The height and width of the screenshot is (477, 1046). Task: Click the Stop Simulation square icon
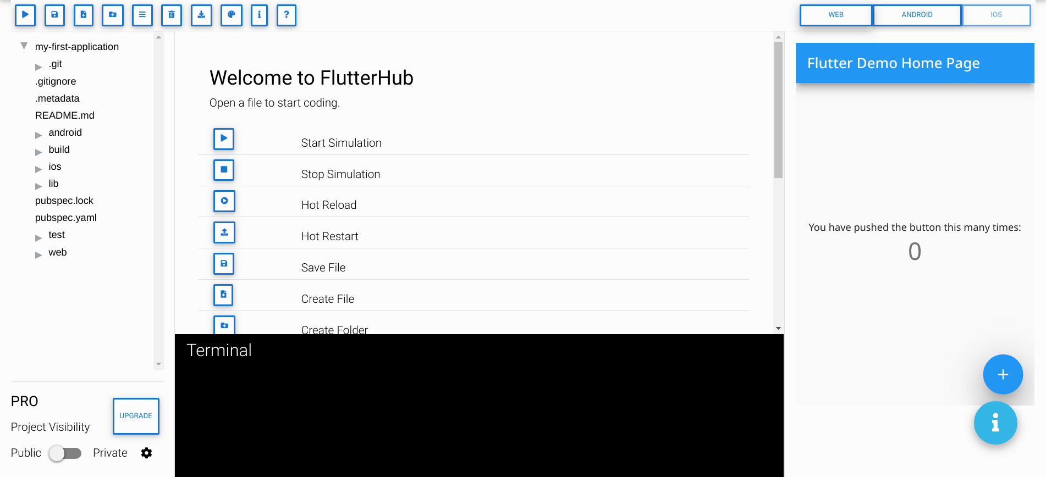click(x=224, y=170)
